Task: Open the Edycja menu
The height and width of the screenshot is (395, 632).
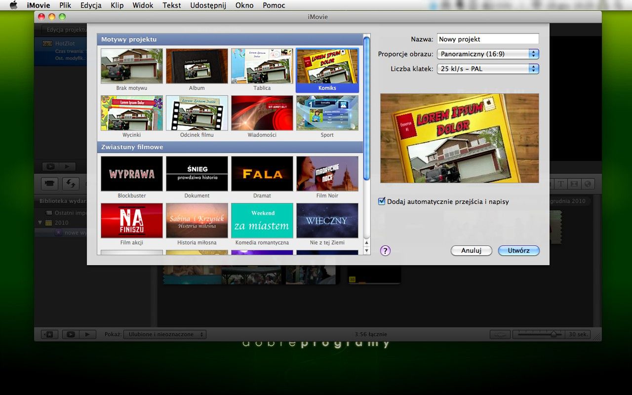Action: 91,5
